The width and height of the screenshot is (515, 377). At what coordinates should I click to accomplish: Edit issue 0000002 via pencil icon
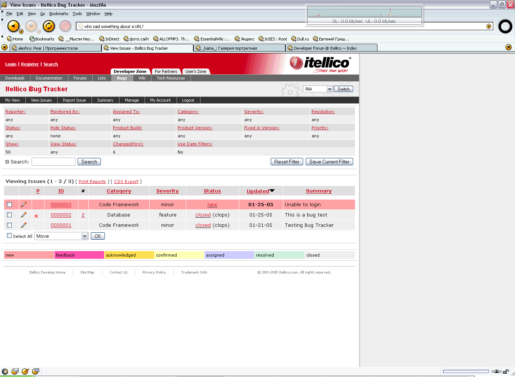24,215
